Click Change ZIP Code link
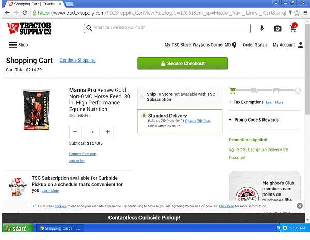 tap(198, 121)
